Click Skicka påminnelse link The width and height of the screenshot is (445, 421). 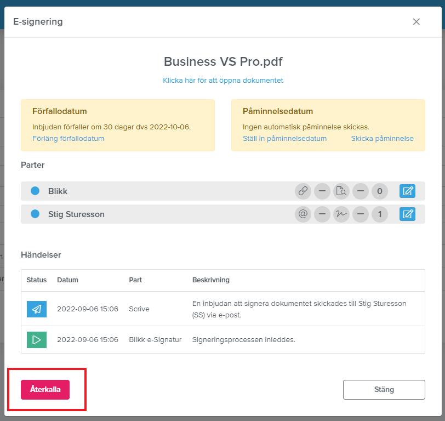(382, 139)
